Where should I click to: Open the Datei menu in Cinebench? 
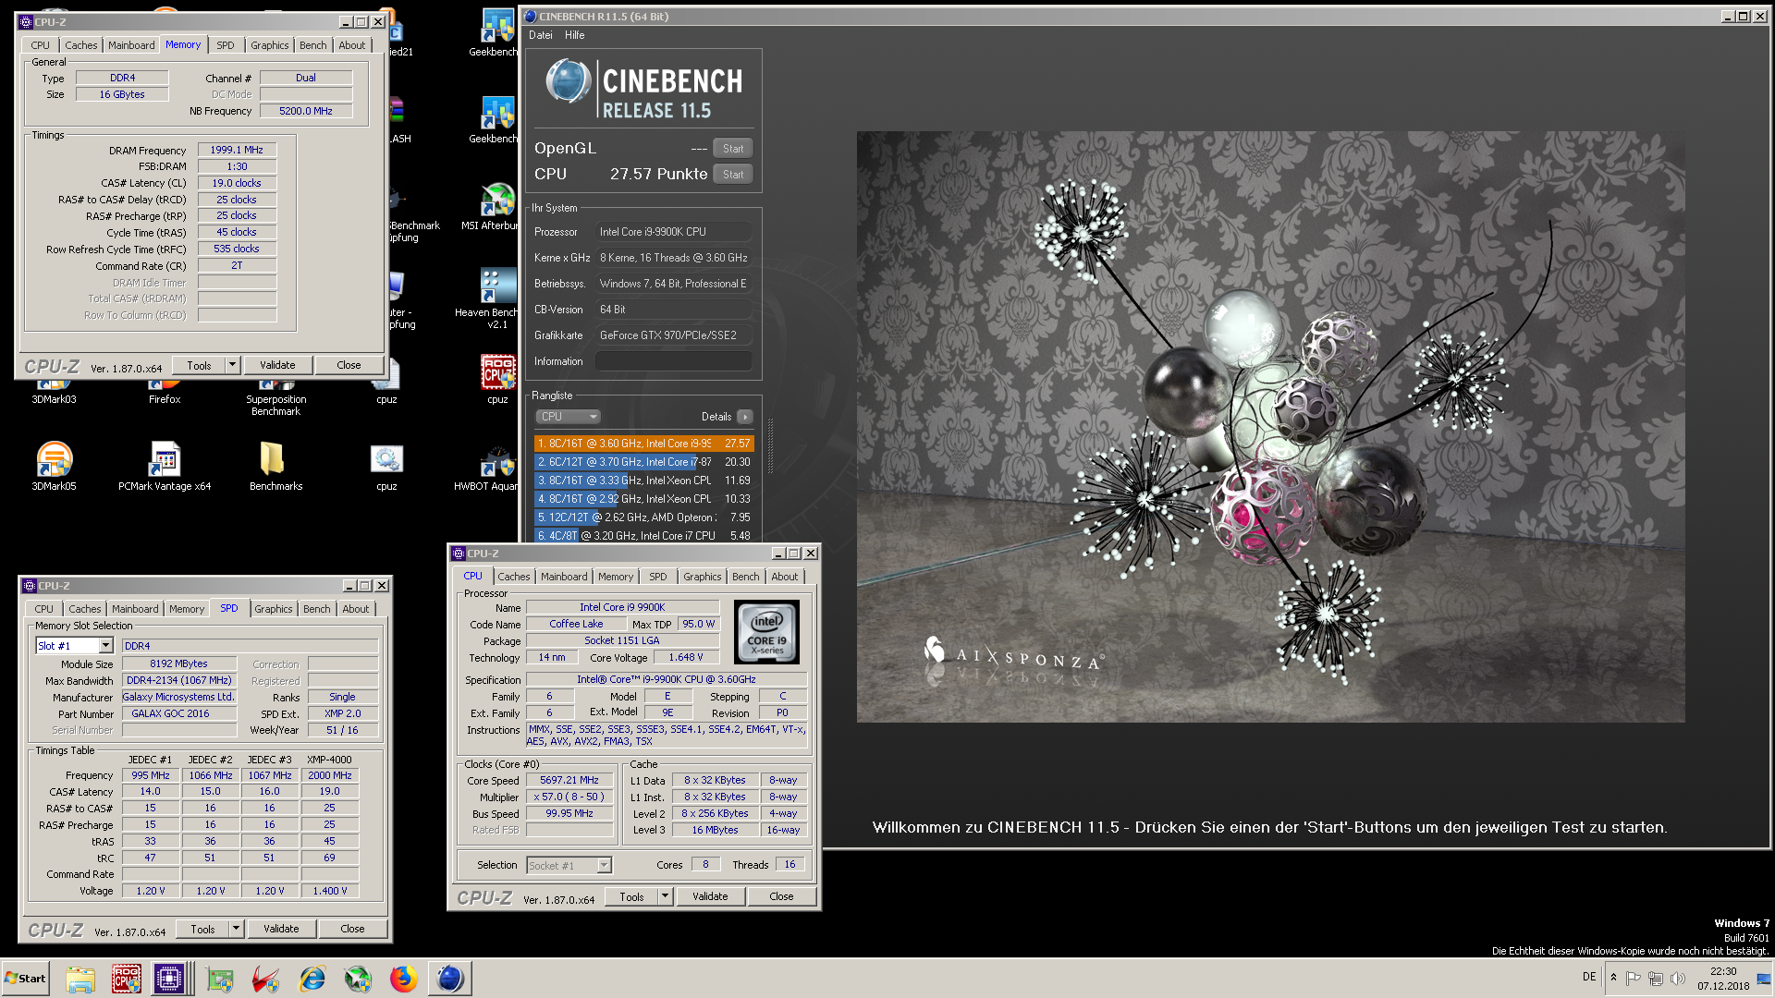(x=540, y=35)
